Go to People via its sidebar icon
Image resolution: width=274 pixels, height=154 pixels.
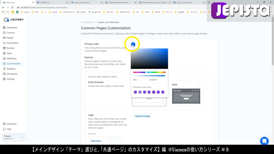4,38
